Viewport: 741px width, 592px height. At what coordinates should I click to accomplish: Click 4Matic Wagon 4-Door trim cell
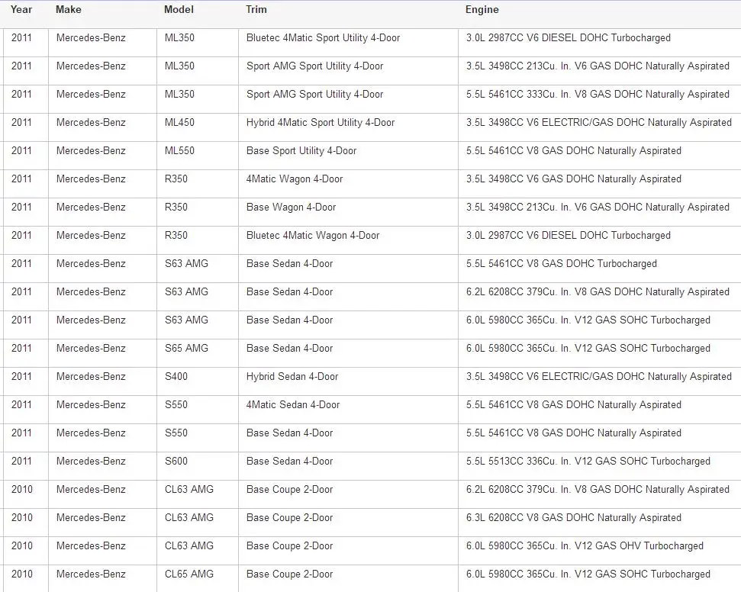295,179
